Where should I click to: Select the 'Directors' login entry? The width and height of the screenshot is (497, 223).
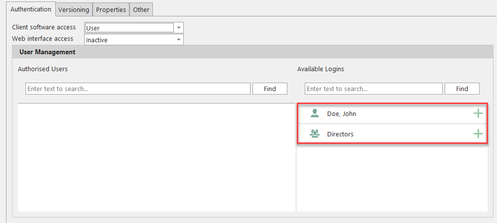pos(340,134)
